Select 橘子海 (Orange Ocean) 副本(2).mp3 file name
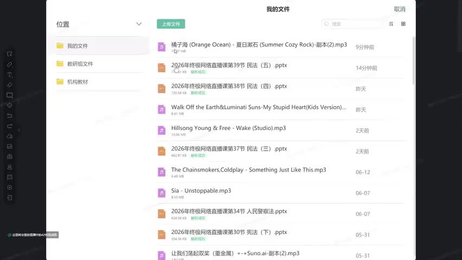This screenshot has width=462, height=260. [259, 44]
